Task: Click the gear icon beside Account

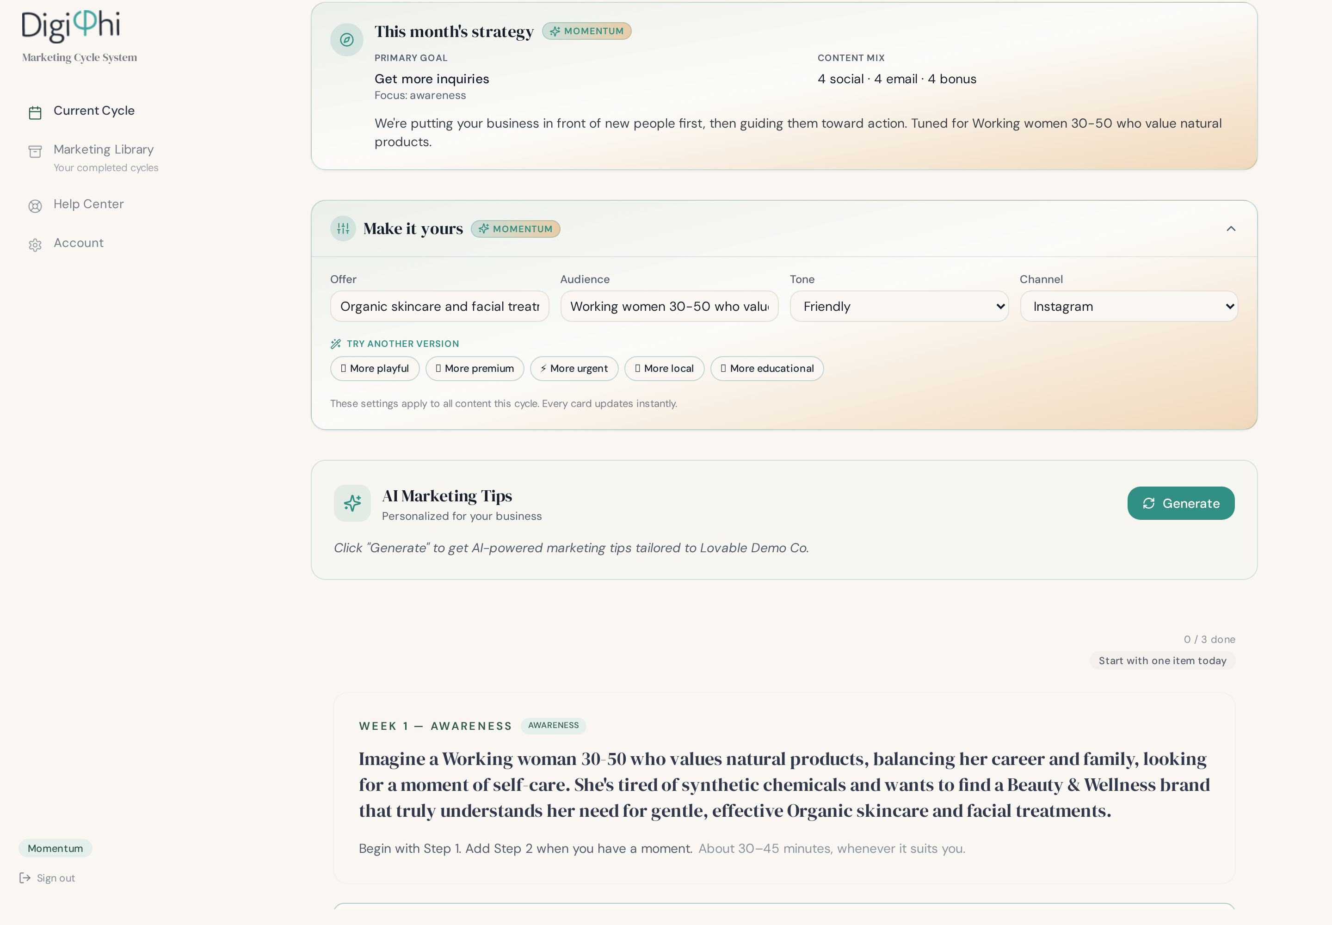Action: click(35, 245)
